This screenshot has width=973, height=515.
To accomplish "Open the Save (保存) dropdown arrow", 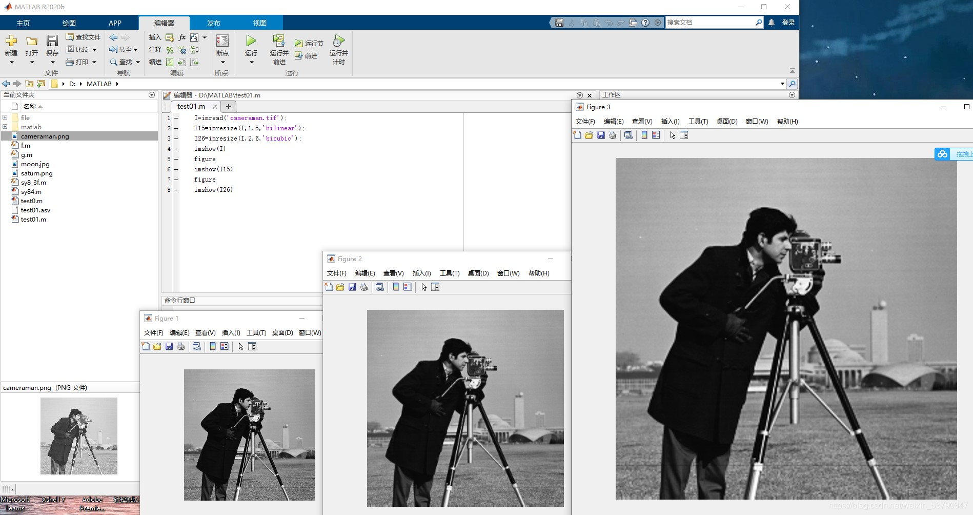I will [x=52, y=63].
